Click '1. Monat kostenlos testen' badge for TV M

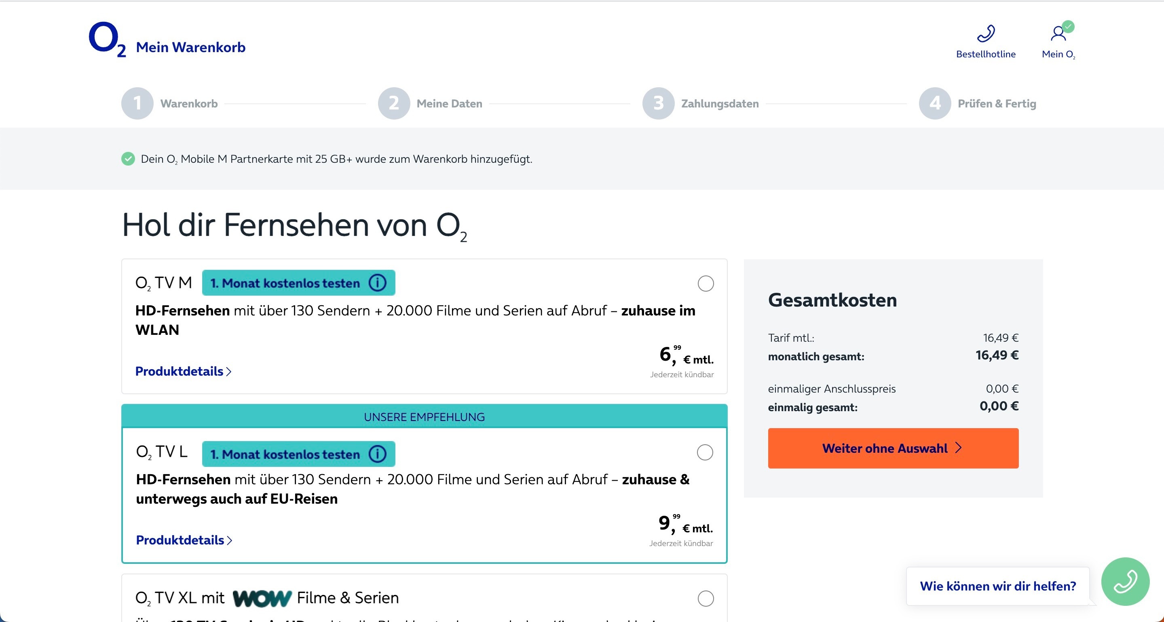(x=298, y=283)
